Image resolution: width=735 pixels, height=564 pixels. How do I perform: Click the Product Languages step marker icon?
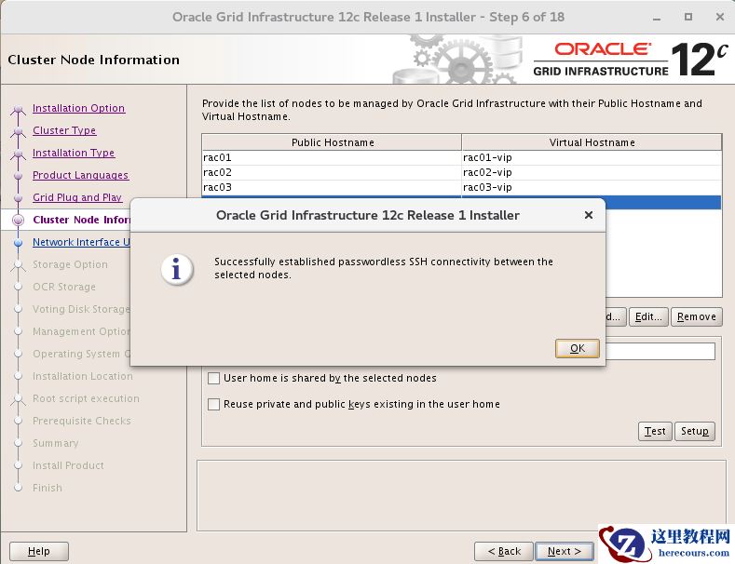coord(19,176)
